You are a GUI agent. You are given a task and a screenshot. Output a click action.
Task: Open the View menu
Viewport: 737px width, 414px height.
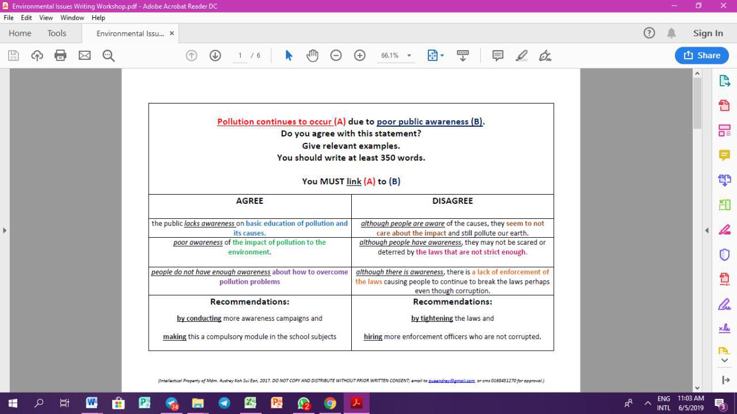point(46,18)
